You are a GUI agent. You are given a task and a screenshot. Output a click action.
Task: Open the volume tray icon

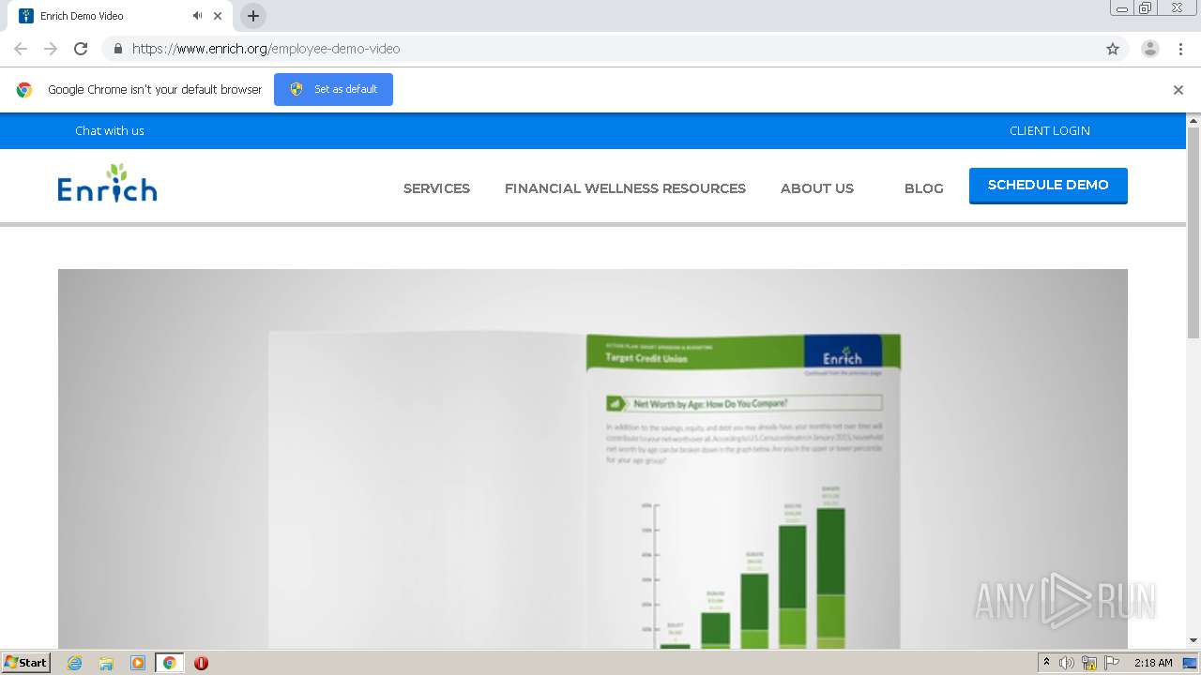(1067, 663)
